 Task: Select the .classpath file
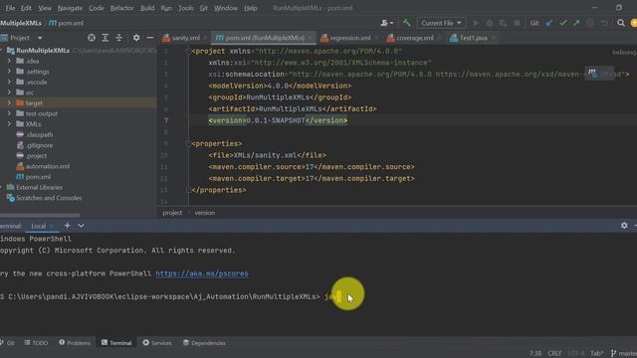(x=39, y=135)
